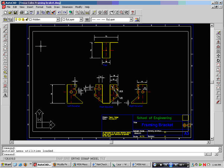Expand the ByLayer color dropdown
224x168 pixels.
(x=81, y=19)
